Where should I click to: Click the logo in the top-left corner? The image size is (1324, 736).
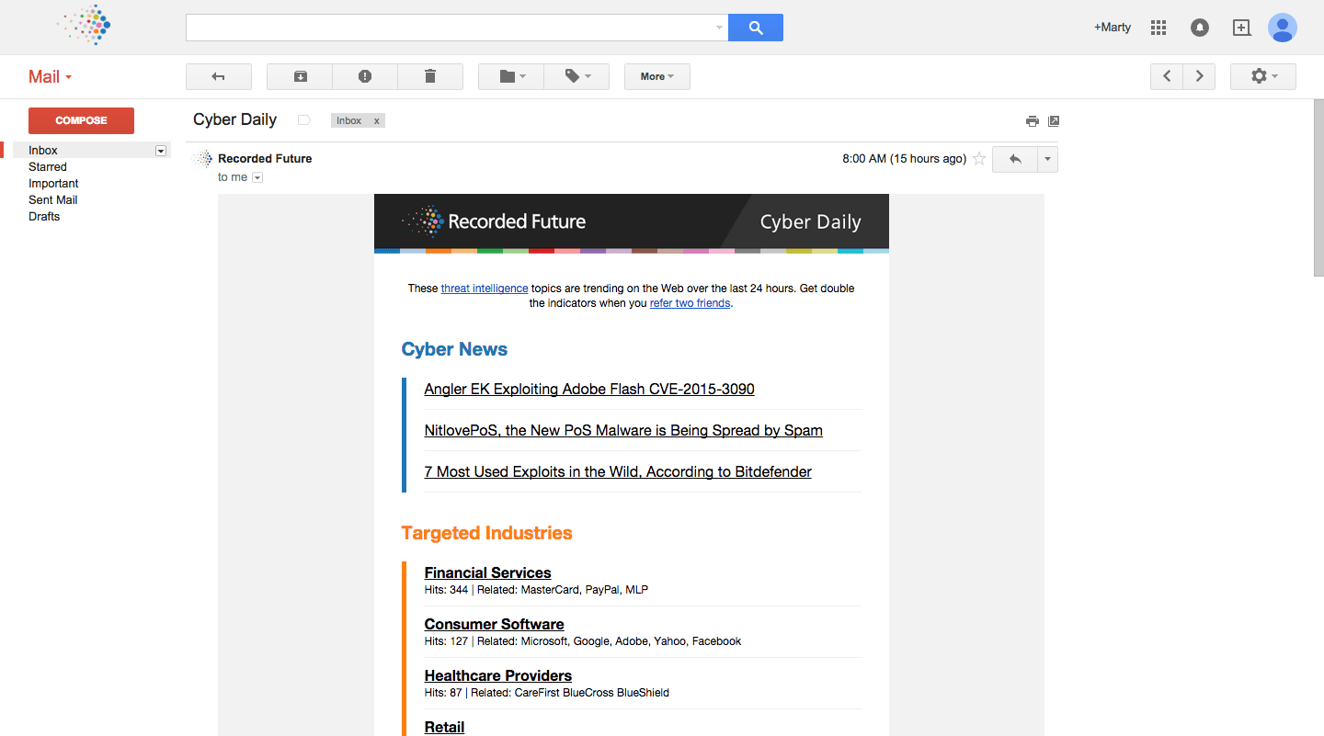tap(85, 25)
